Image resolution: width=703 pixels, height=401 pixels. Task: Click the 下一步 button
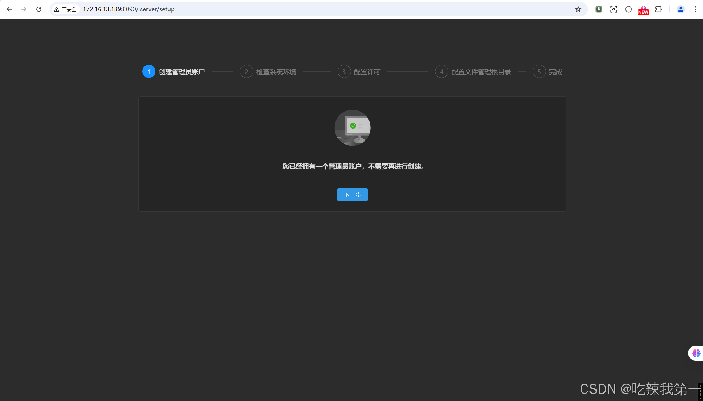click(x=352, y=195)
